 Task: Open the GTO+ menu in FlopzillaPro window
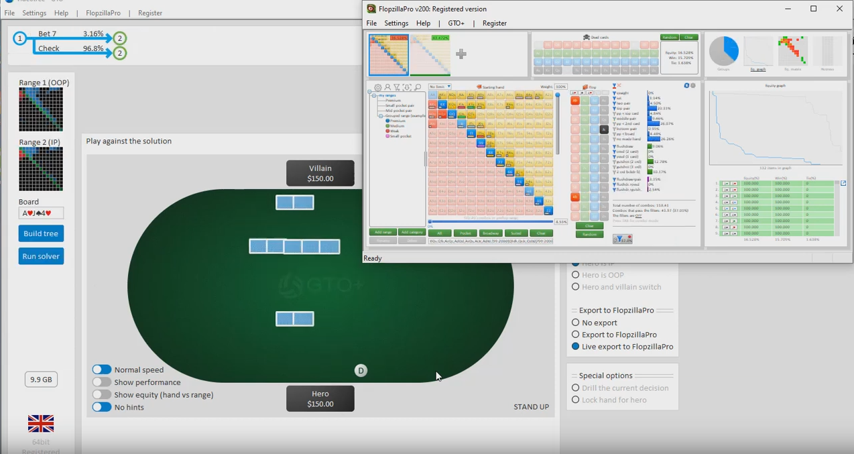[x=456, y=23]
